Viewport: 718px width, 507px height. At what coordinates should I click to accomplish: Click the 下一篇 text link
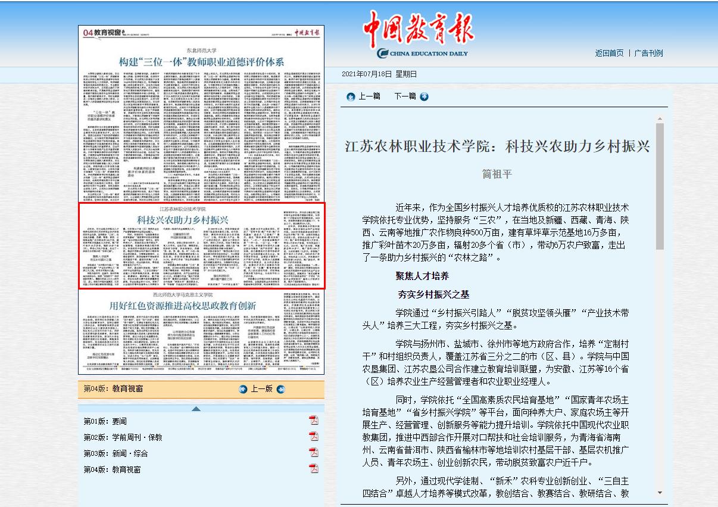pos(405,97)
